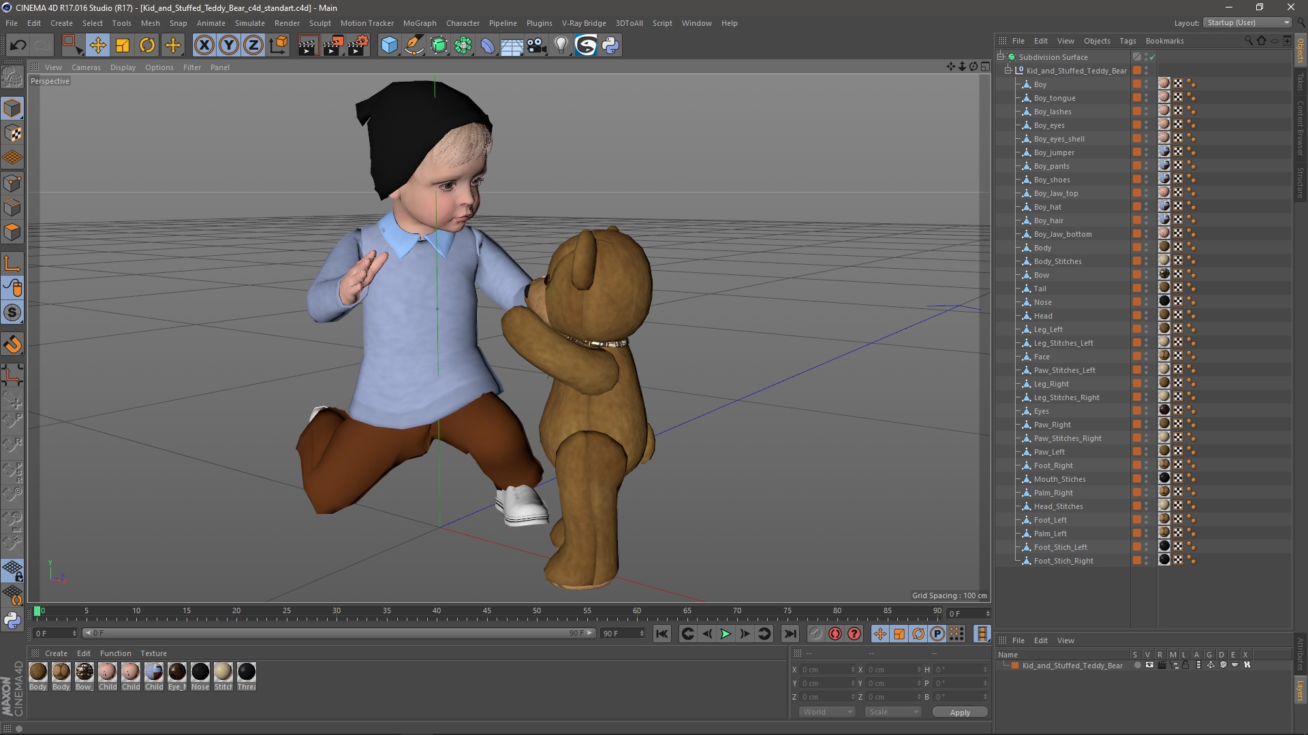Open the Array modeling objects icon
The image size is (1308, 735).
463,46
